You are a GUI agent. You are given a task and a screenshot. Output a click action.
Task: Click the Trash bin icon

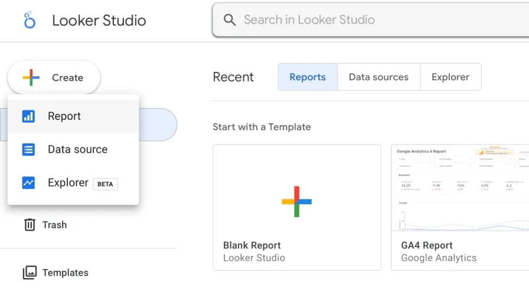click(30, 225)
